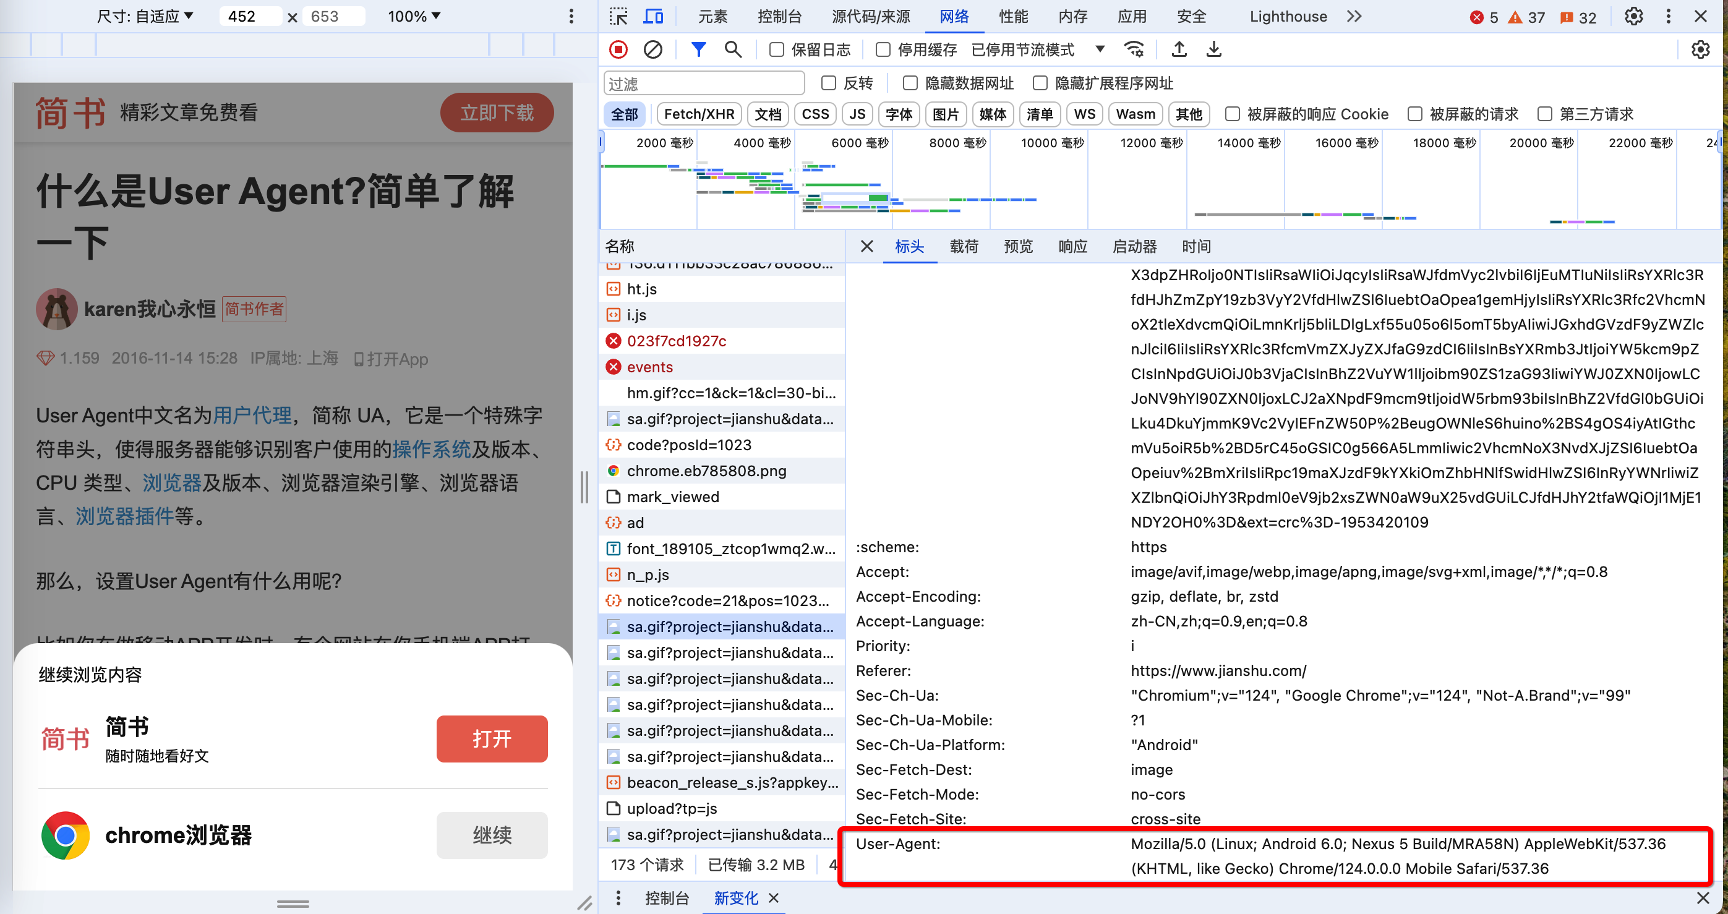Open DevTools three-dot customize menu

tap(1668, 16)
